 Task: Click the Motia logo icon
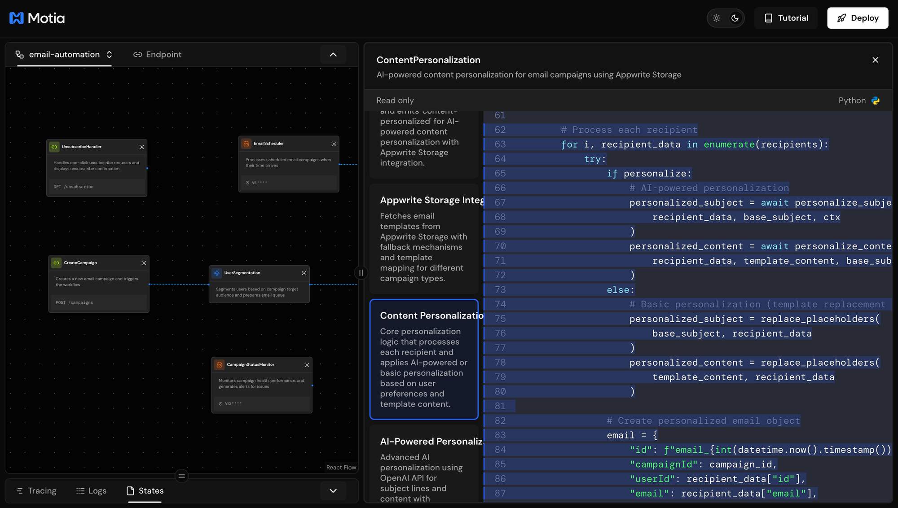coord(17,18)
